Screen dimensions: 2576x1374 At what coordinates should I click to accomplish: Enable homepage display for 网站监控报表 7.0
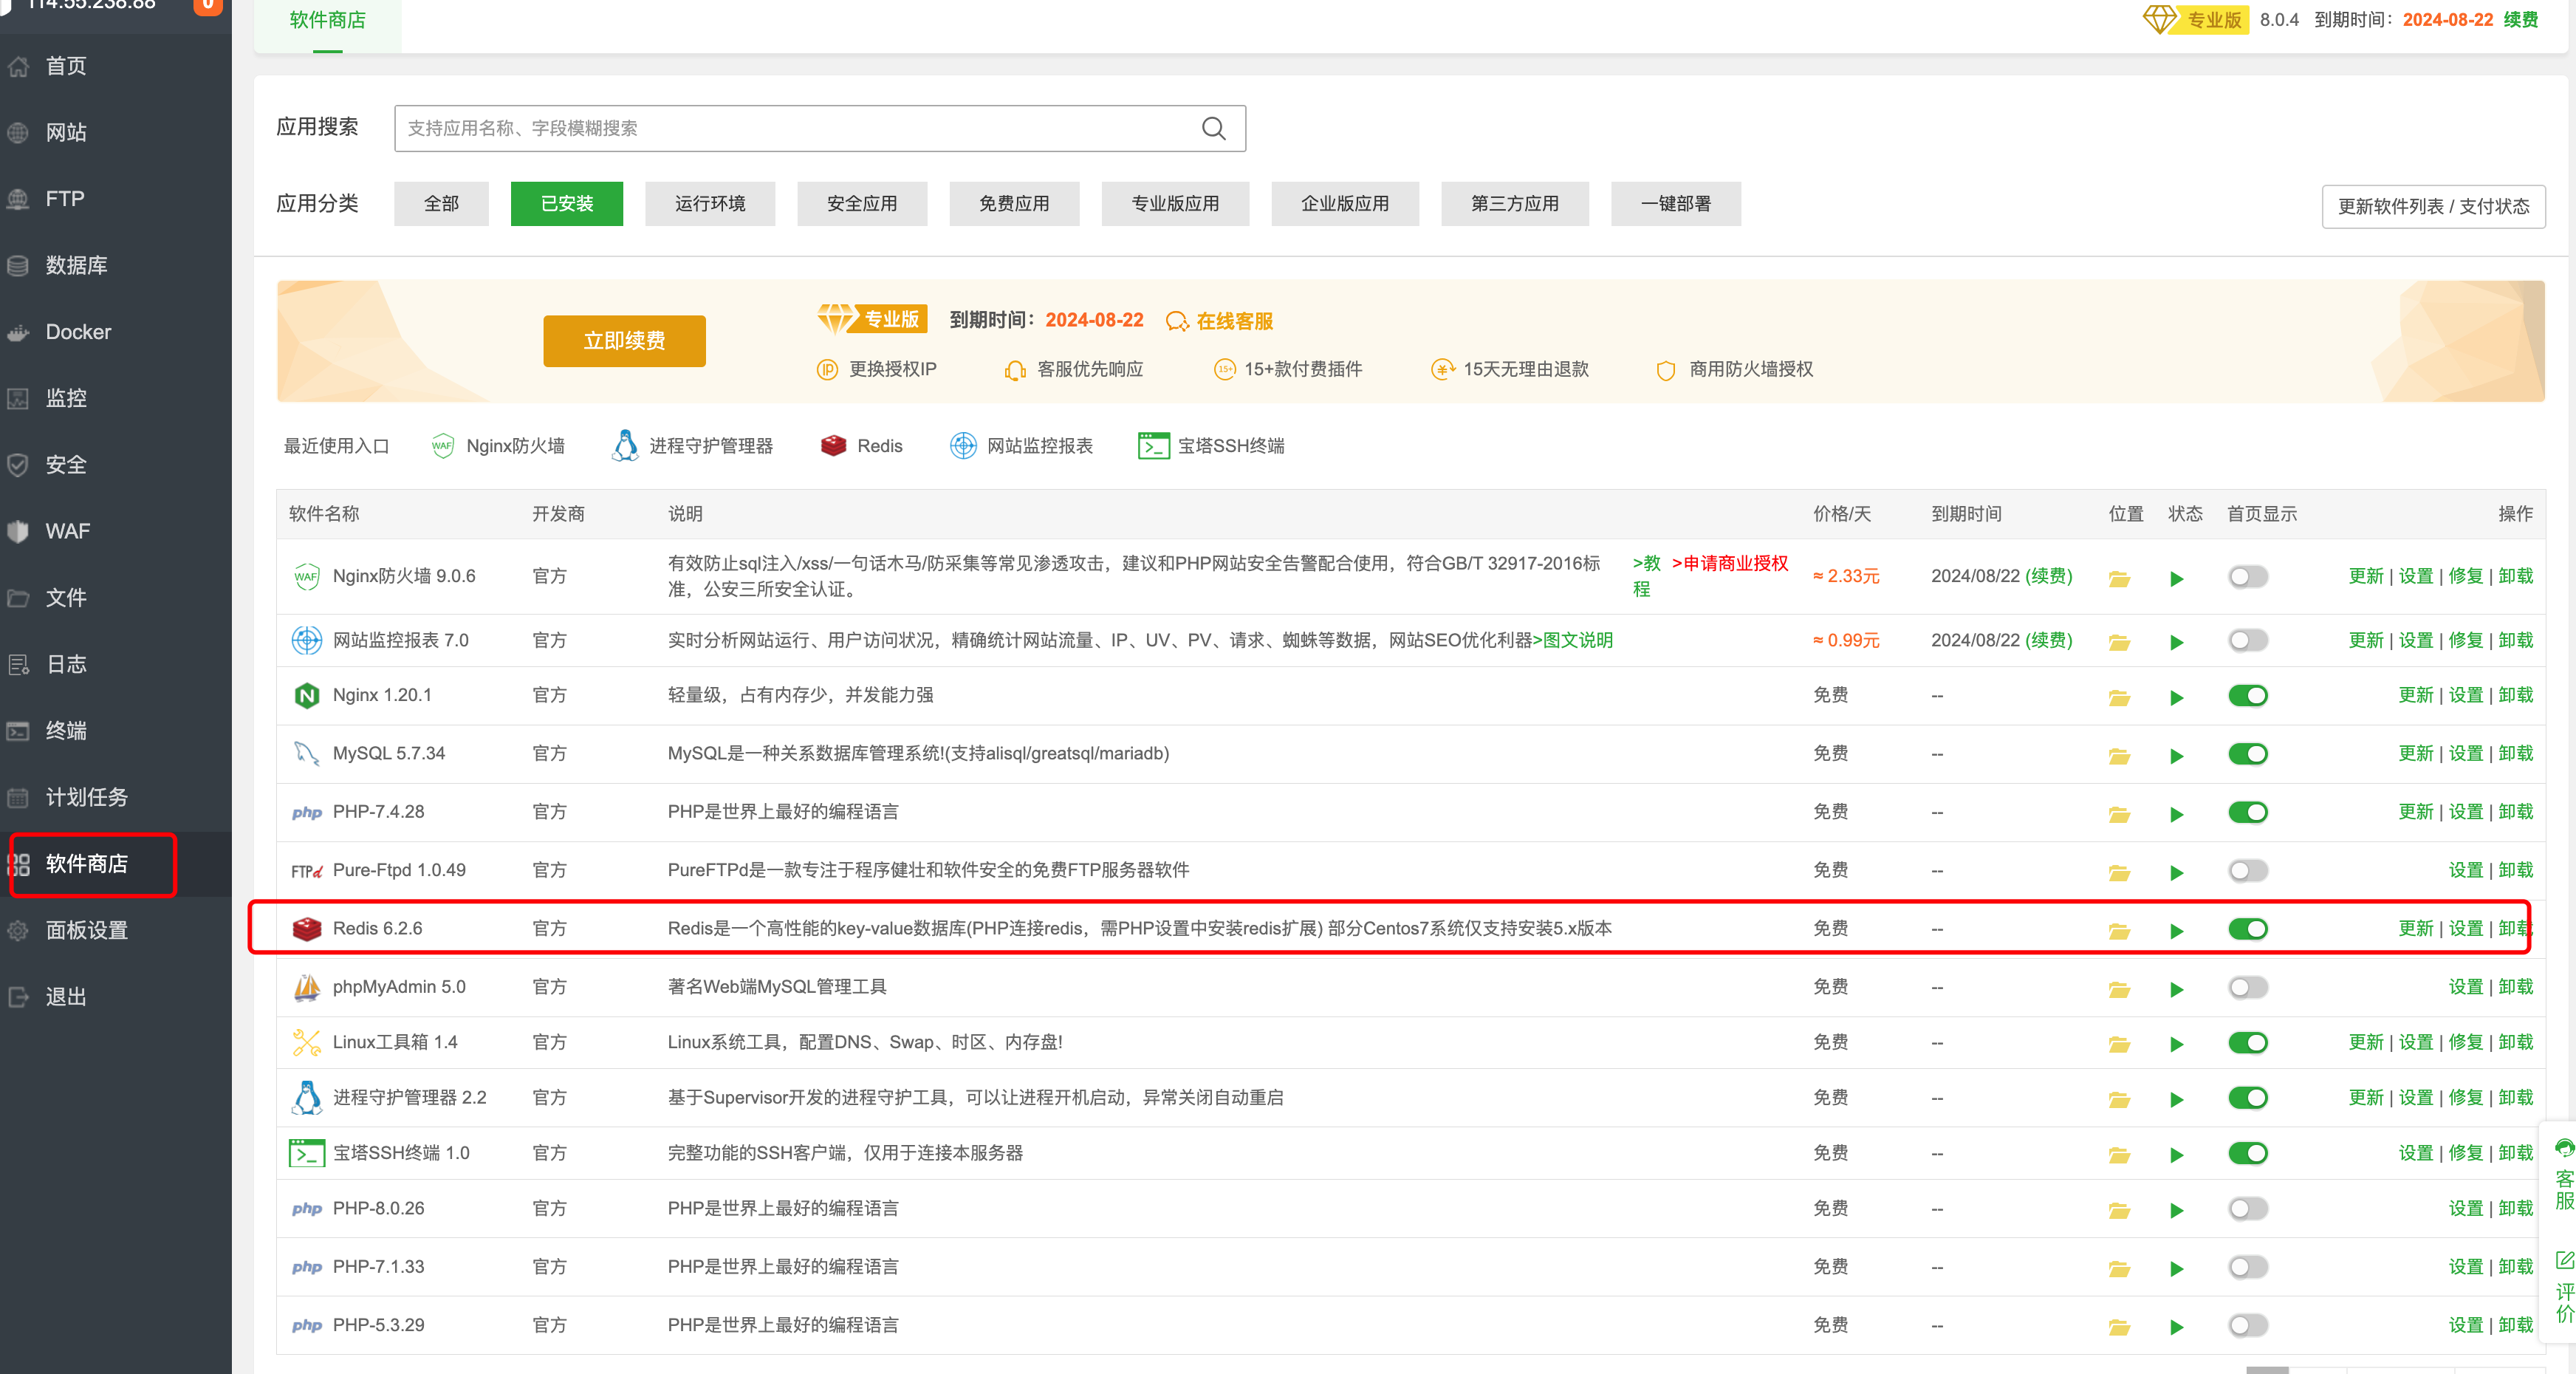coord(2247,640)
